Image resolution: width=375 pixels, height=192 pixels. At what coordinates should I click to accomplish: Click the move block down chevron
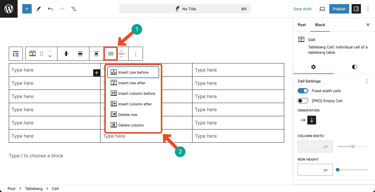pos(50,56)
